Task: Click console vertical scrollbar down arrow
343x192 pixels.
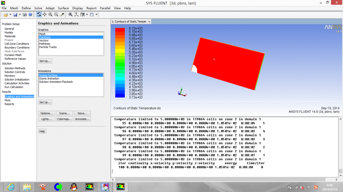Action: [x=340, y=175]
